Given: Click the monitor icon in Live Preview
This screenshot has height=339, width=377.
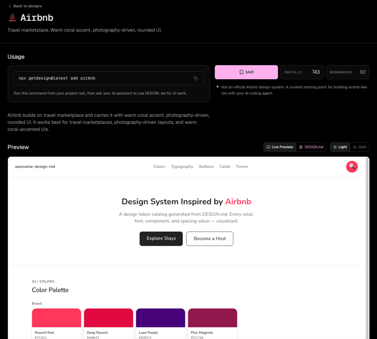Looking at the screenshot, I should (x=268, y=147).
